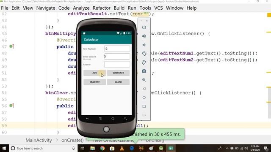Image resolution: width=271 pixels, height=152 pixels.
Task: Tap the phone's hardware menu key
Action: pyautogui.click(x=100, y=119)
